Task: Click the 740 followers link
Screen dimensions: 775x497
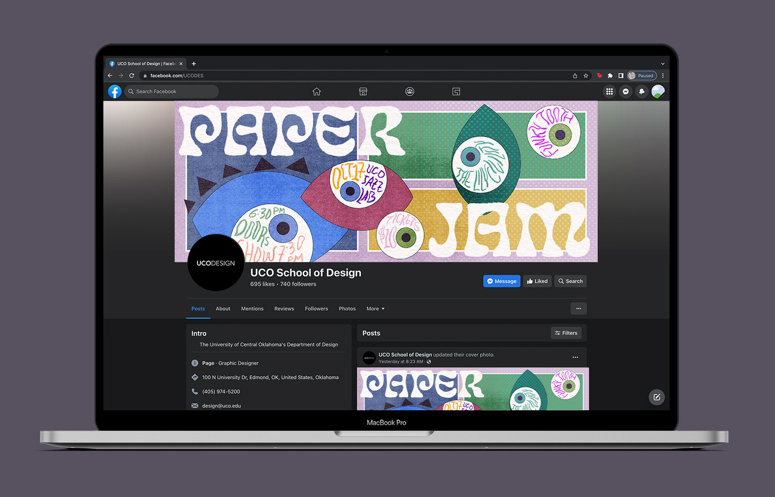Action: (x=298, y=284)
